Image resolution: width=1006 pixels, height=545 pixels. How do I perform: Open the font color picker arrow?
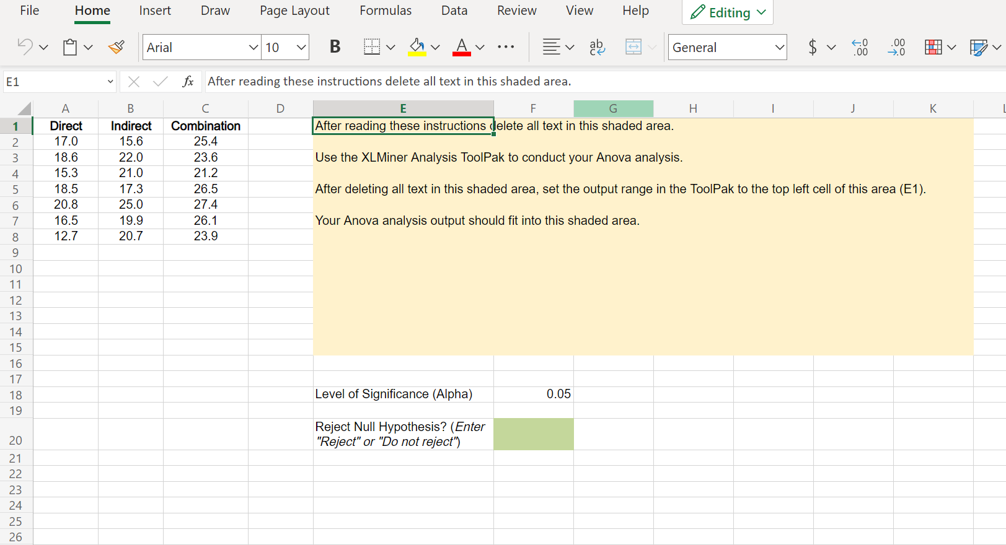pyautogui.click(x=480, y=47)
